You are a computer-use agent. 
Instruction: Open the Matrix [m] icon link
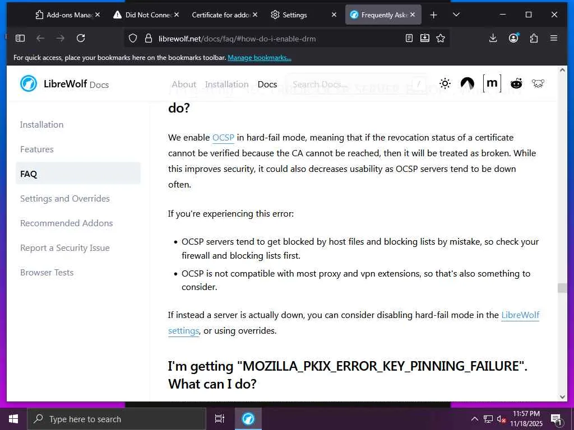(492, 83)
